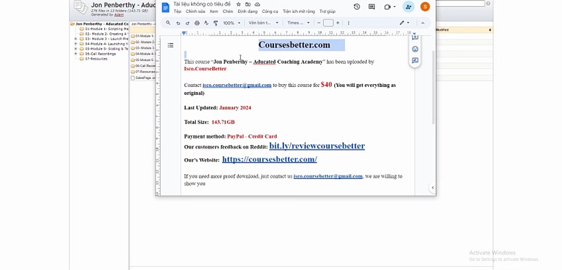Sort the file list by Modified column
Viewport: 562px width, 270px height.
464,30
